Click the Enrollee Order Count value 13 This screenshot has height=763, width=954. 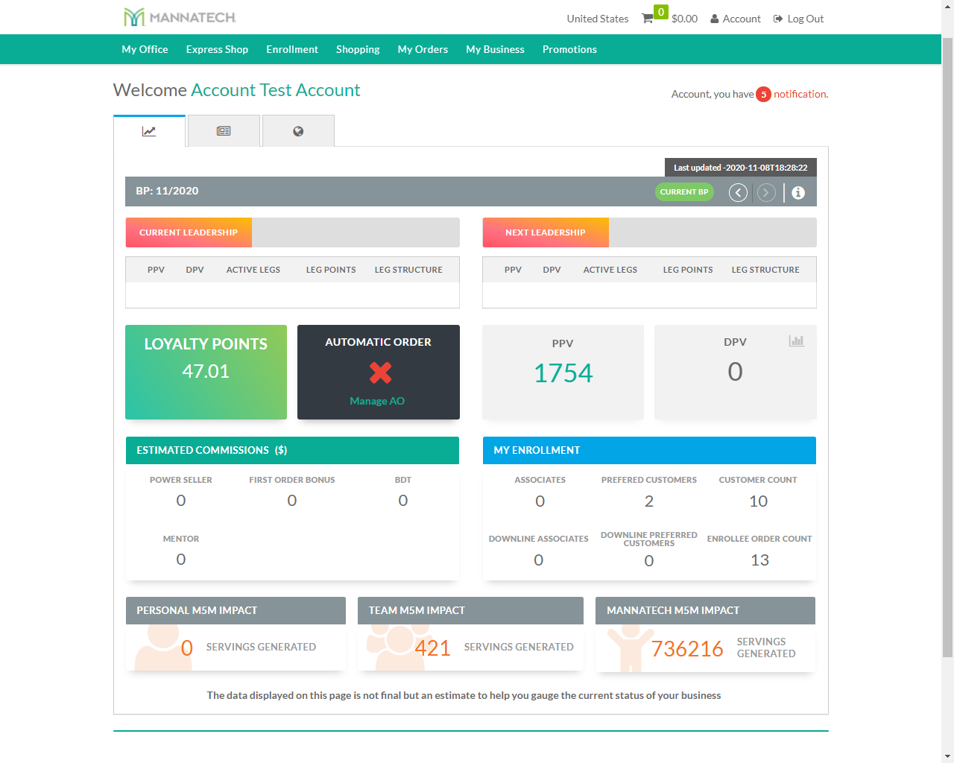point(759,560)
